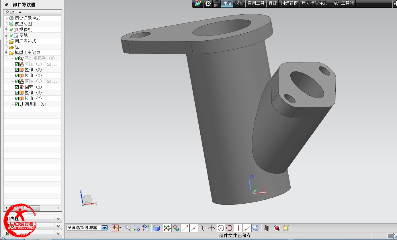The width and height of the screenshot is (397, 240).
Task: Uncheck 草图 (1) feature checkbox
Action: tap(17, 64)
